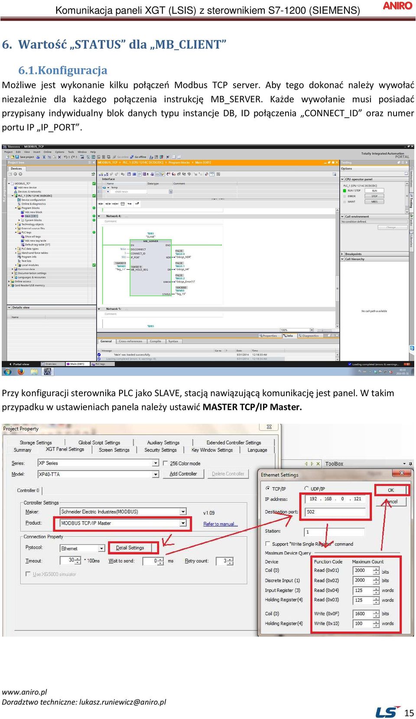Adjust the Timeout stepper arrows

pos(78,561)
